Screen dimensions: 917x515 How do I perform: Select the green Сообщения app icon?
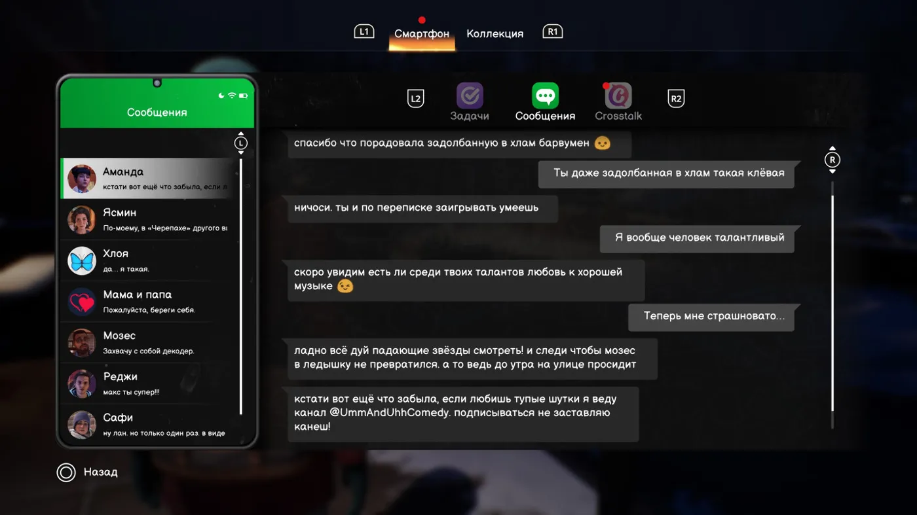tap(545, 96)
